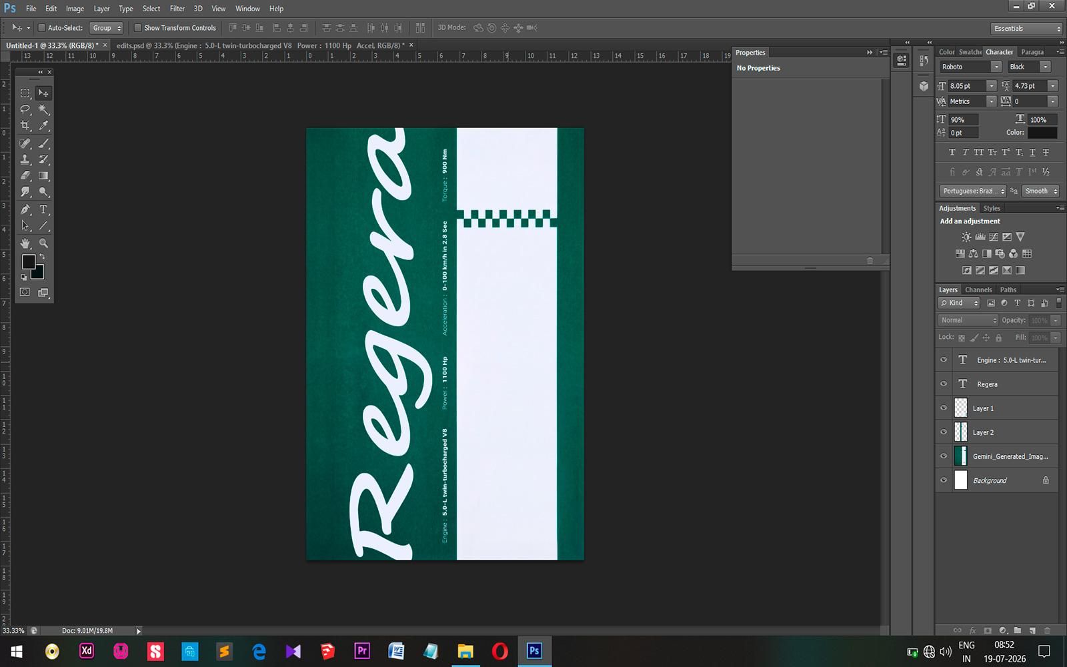Open the font style Black dropdown
Image resolution: width=1067 pixels, height=667 pixels.
click(1046, 67)
